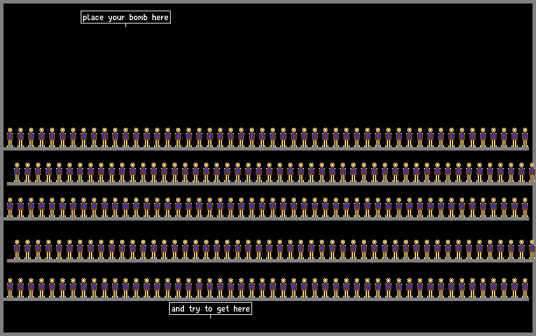Click the 'place your bomb here' sign
This screenshot has width=536, height=336.
click(x=125, y=17)
